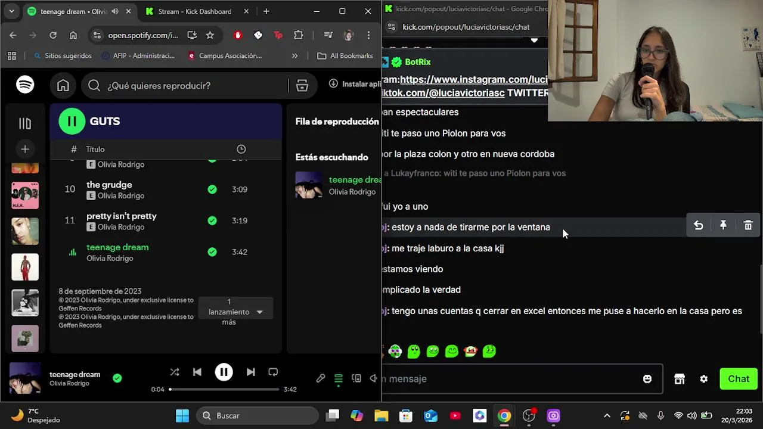Seek in the song progress bar

click(x=224, y=390)
